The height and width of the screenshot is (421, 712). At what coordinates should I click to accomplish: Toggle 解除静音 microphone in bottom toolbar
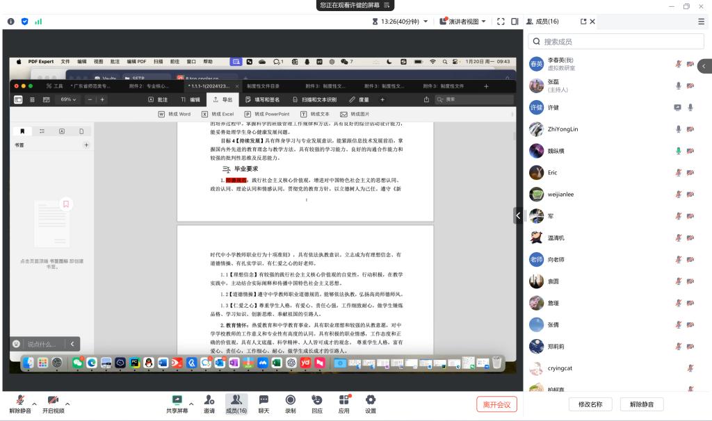pos(20,403)
